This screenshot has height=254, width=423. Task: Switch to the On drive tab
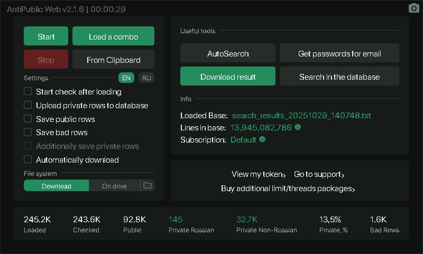[x=114, y=186]
